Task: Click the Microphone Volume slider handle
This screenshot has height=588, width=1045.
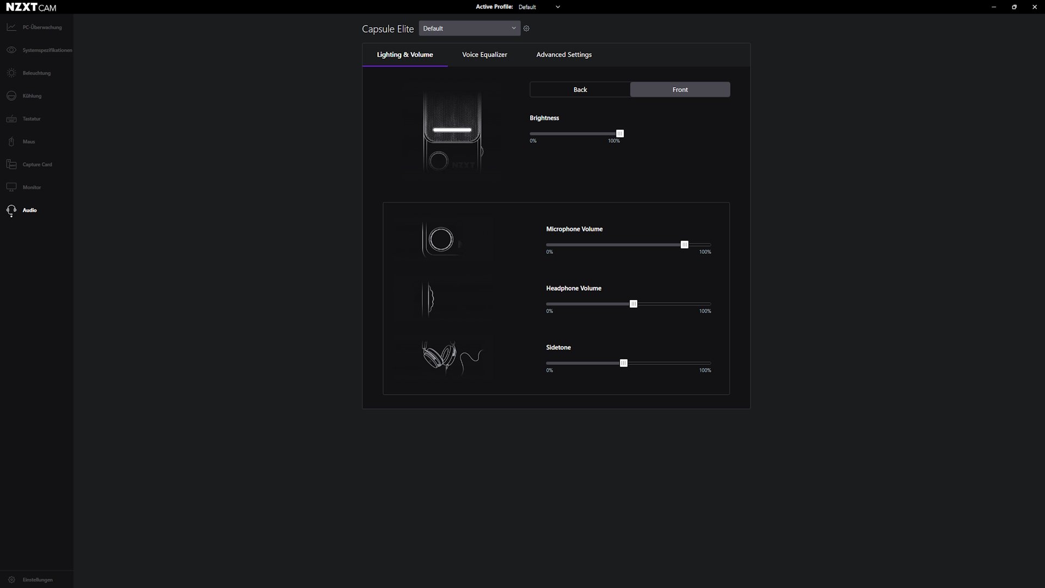Action: pyautogui.click(x=685, y=244)
